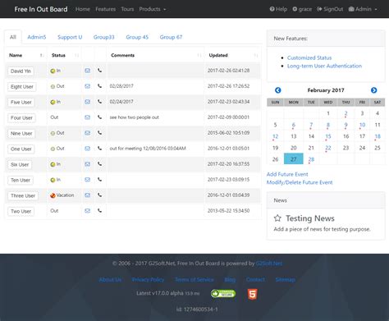
Task: Click the email icon for David Yin
Action: [87, 71]
